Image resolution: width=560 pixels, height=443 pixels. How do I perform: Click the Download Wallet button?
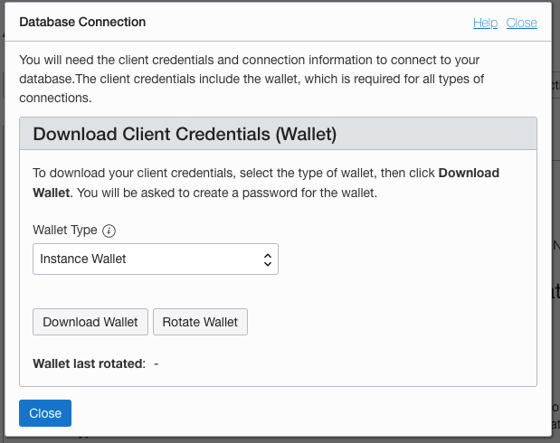click(90, 322)
